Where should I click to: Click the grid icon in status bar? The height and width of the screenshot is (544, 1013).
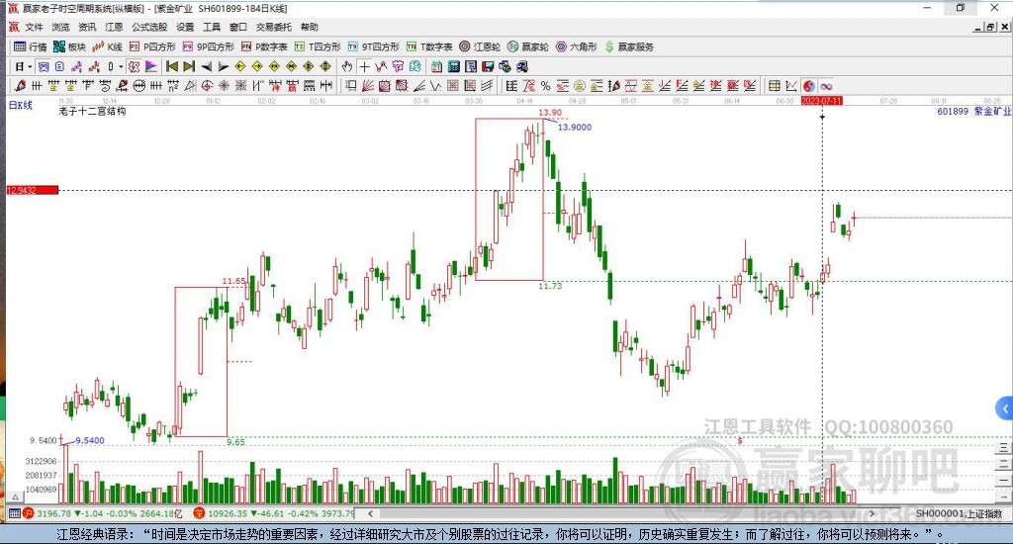point(14,513)
